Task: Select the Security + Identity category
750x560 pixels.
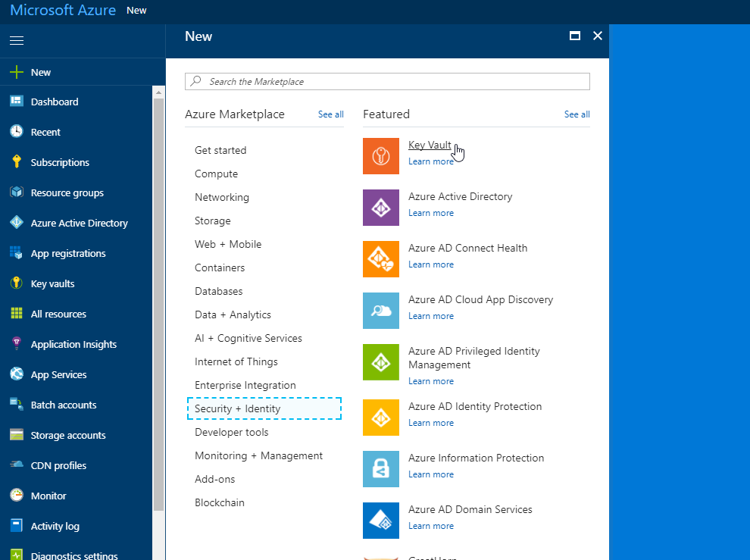Action: tap(238, 408)
